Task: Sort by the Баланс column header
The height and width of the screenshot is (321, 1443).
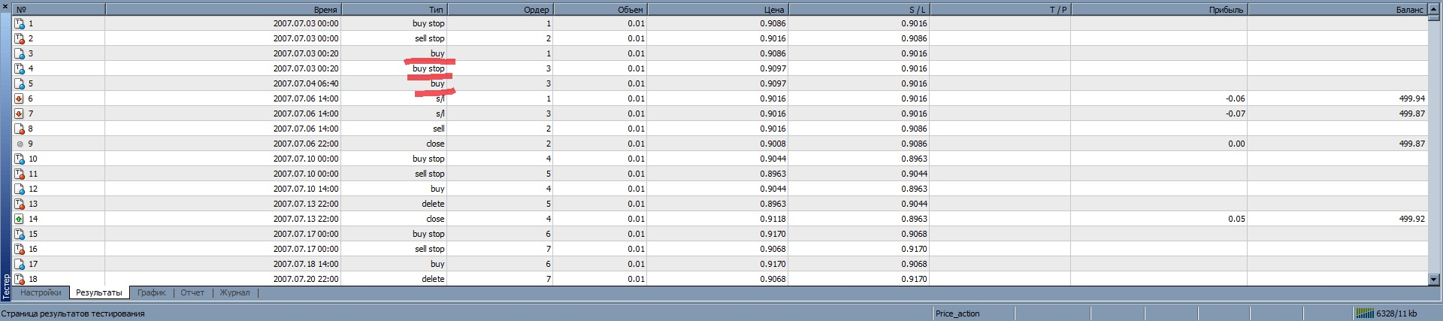Action: pyautogui.click(x=1337, y=10)
